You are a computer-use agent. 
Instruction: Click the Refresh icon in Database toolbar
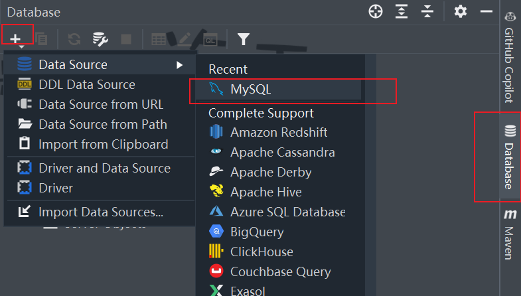click(x=74, y=39)
